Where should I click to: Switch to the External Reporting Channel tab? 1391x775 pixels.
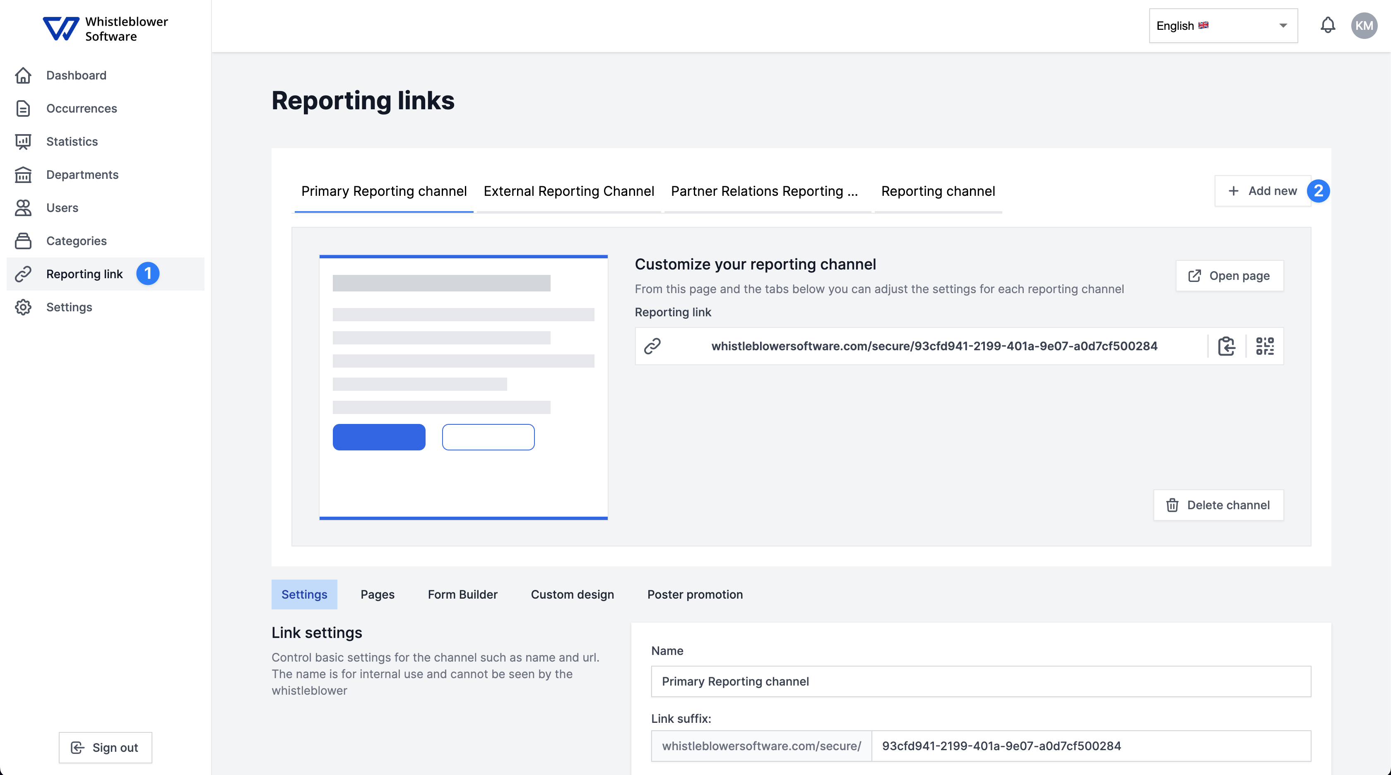point(568,191)
